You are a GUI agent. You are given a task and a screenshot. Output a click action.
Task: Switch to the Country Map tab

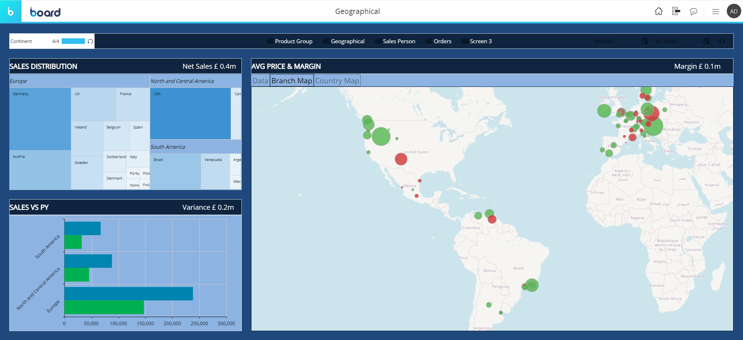tap(337, 81)
